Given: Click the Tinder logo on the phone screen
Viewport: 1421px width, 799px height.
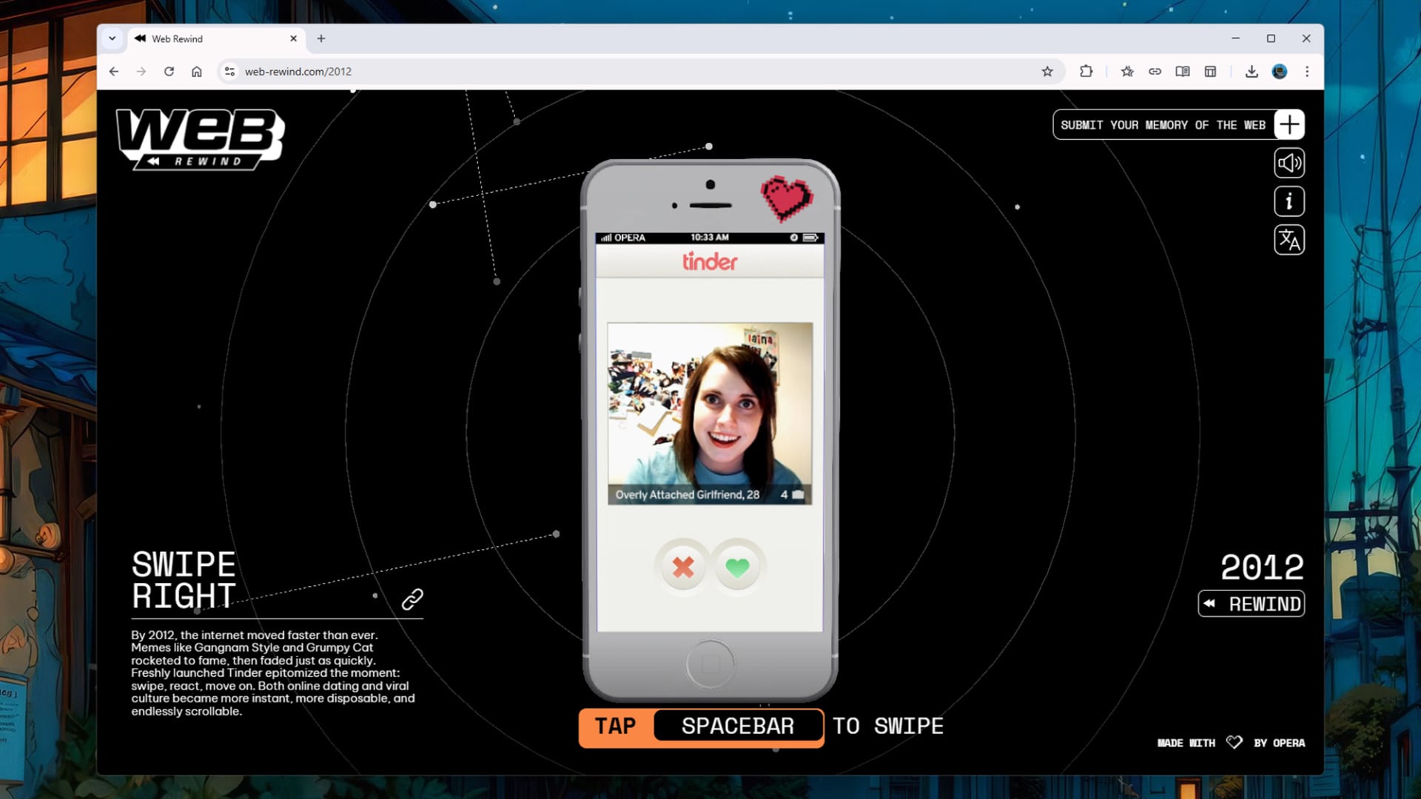Looking at the screenshot, I should (708, 262).
